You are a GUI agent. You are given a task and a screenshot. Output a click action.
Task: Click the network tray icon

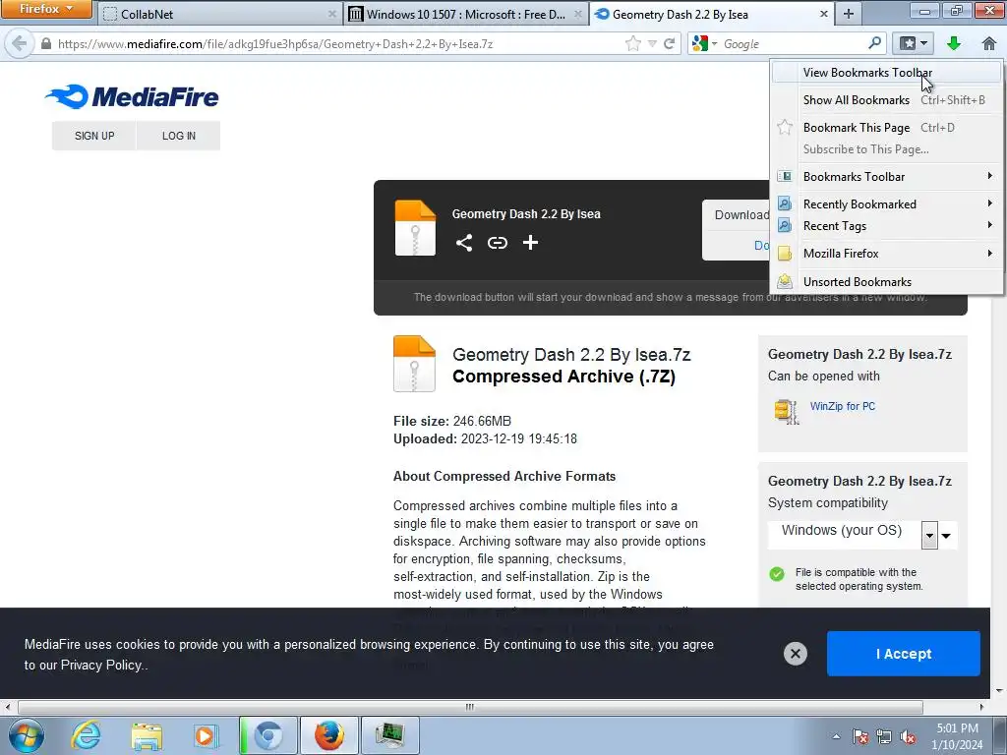tap(884, 737)
